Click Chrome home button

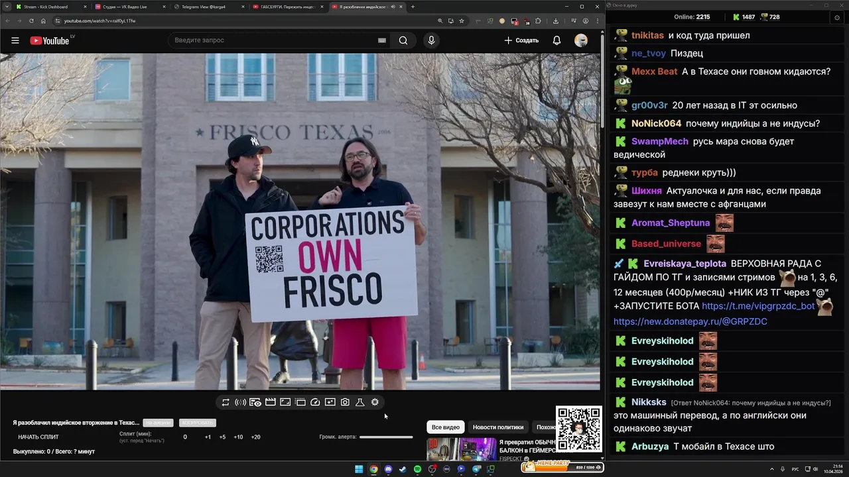pos(43,21)
